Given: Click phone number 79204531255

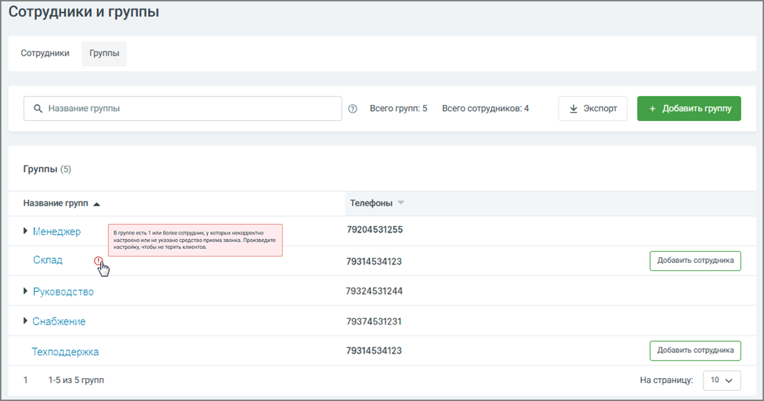Looking at the screenshot, I should point(374,230).
